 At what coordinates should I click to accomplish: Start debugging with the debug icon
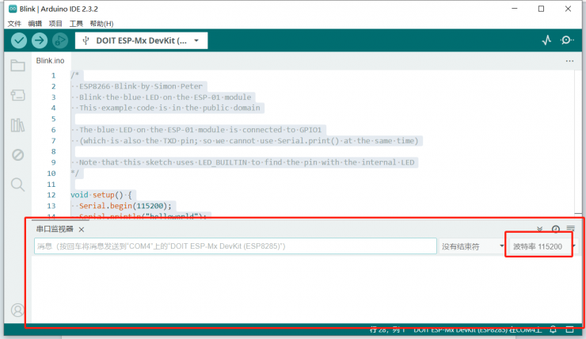point(60,40)
